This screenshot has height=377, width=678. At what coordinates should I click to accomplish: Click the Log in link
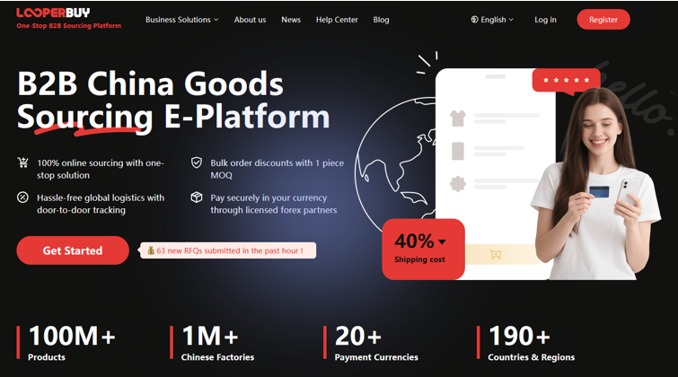(x=545, y=20)
